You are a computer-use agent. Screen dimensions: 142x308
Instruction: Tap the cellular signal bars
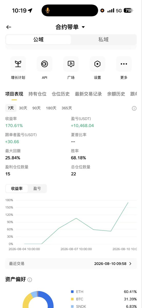(111, 11)
